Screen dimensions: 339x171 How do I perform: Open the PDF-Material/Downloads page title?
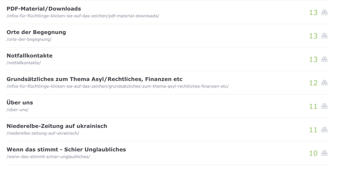point(43,9)
